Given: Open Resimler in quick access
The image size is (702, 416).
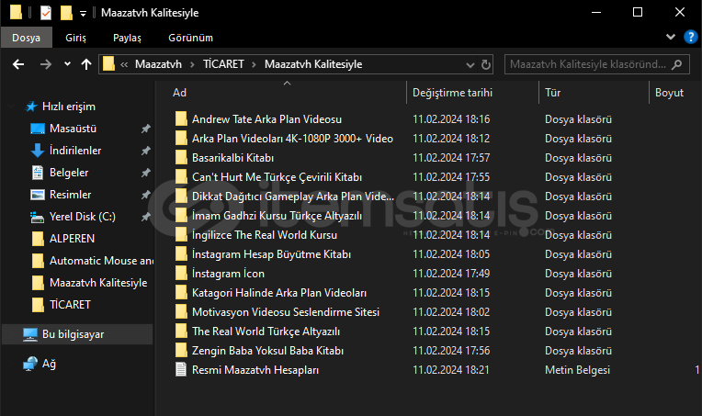Looking at the screenshot, I should click(70, 195).
